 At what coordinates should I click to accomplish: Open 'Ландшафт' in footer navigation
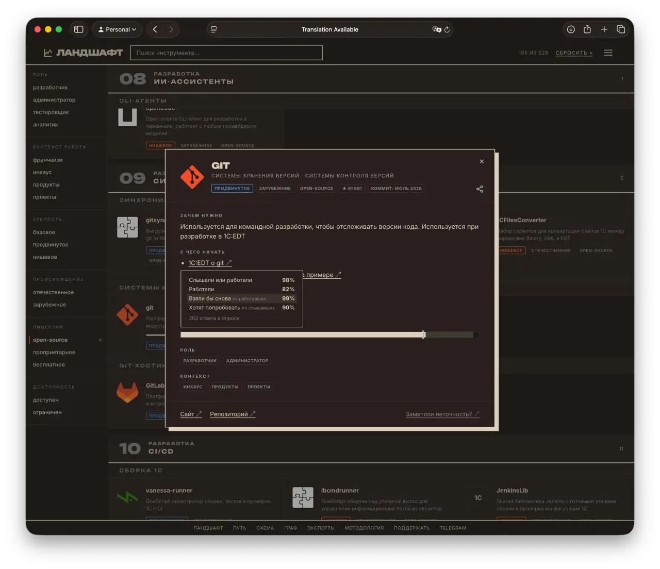point(208,528)
